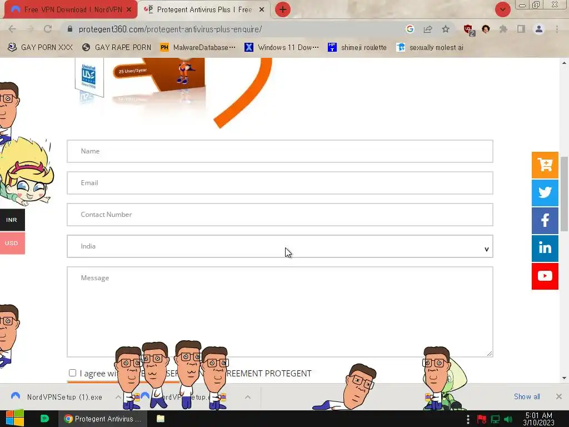This screenshot has height=427, width=569.
Task: Focus the Contact Number field
Action: pos(280,215)
